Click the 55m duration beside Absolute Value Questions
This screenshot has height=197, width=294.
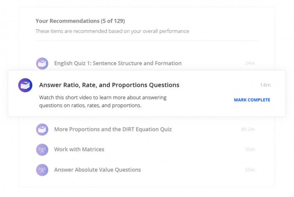250,170
